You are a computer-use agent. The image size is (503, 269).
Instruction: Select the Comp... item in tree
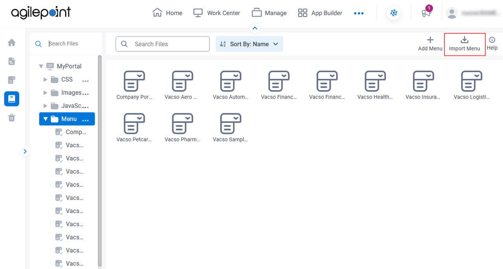pyautogui.click(x=71, y=132)
